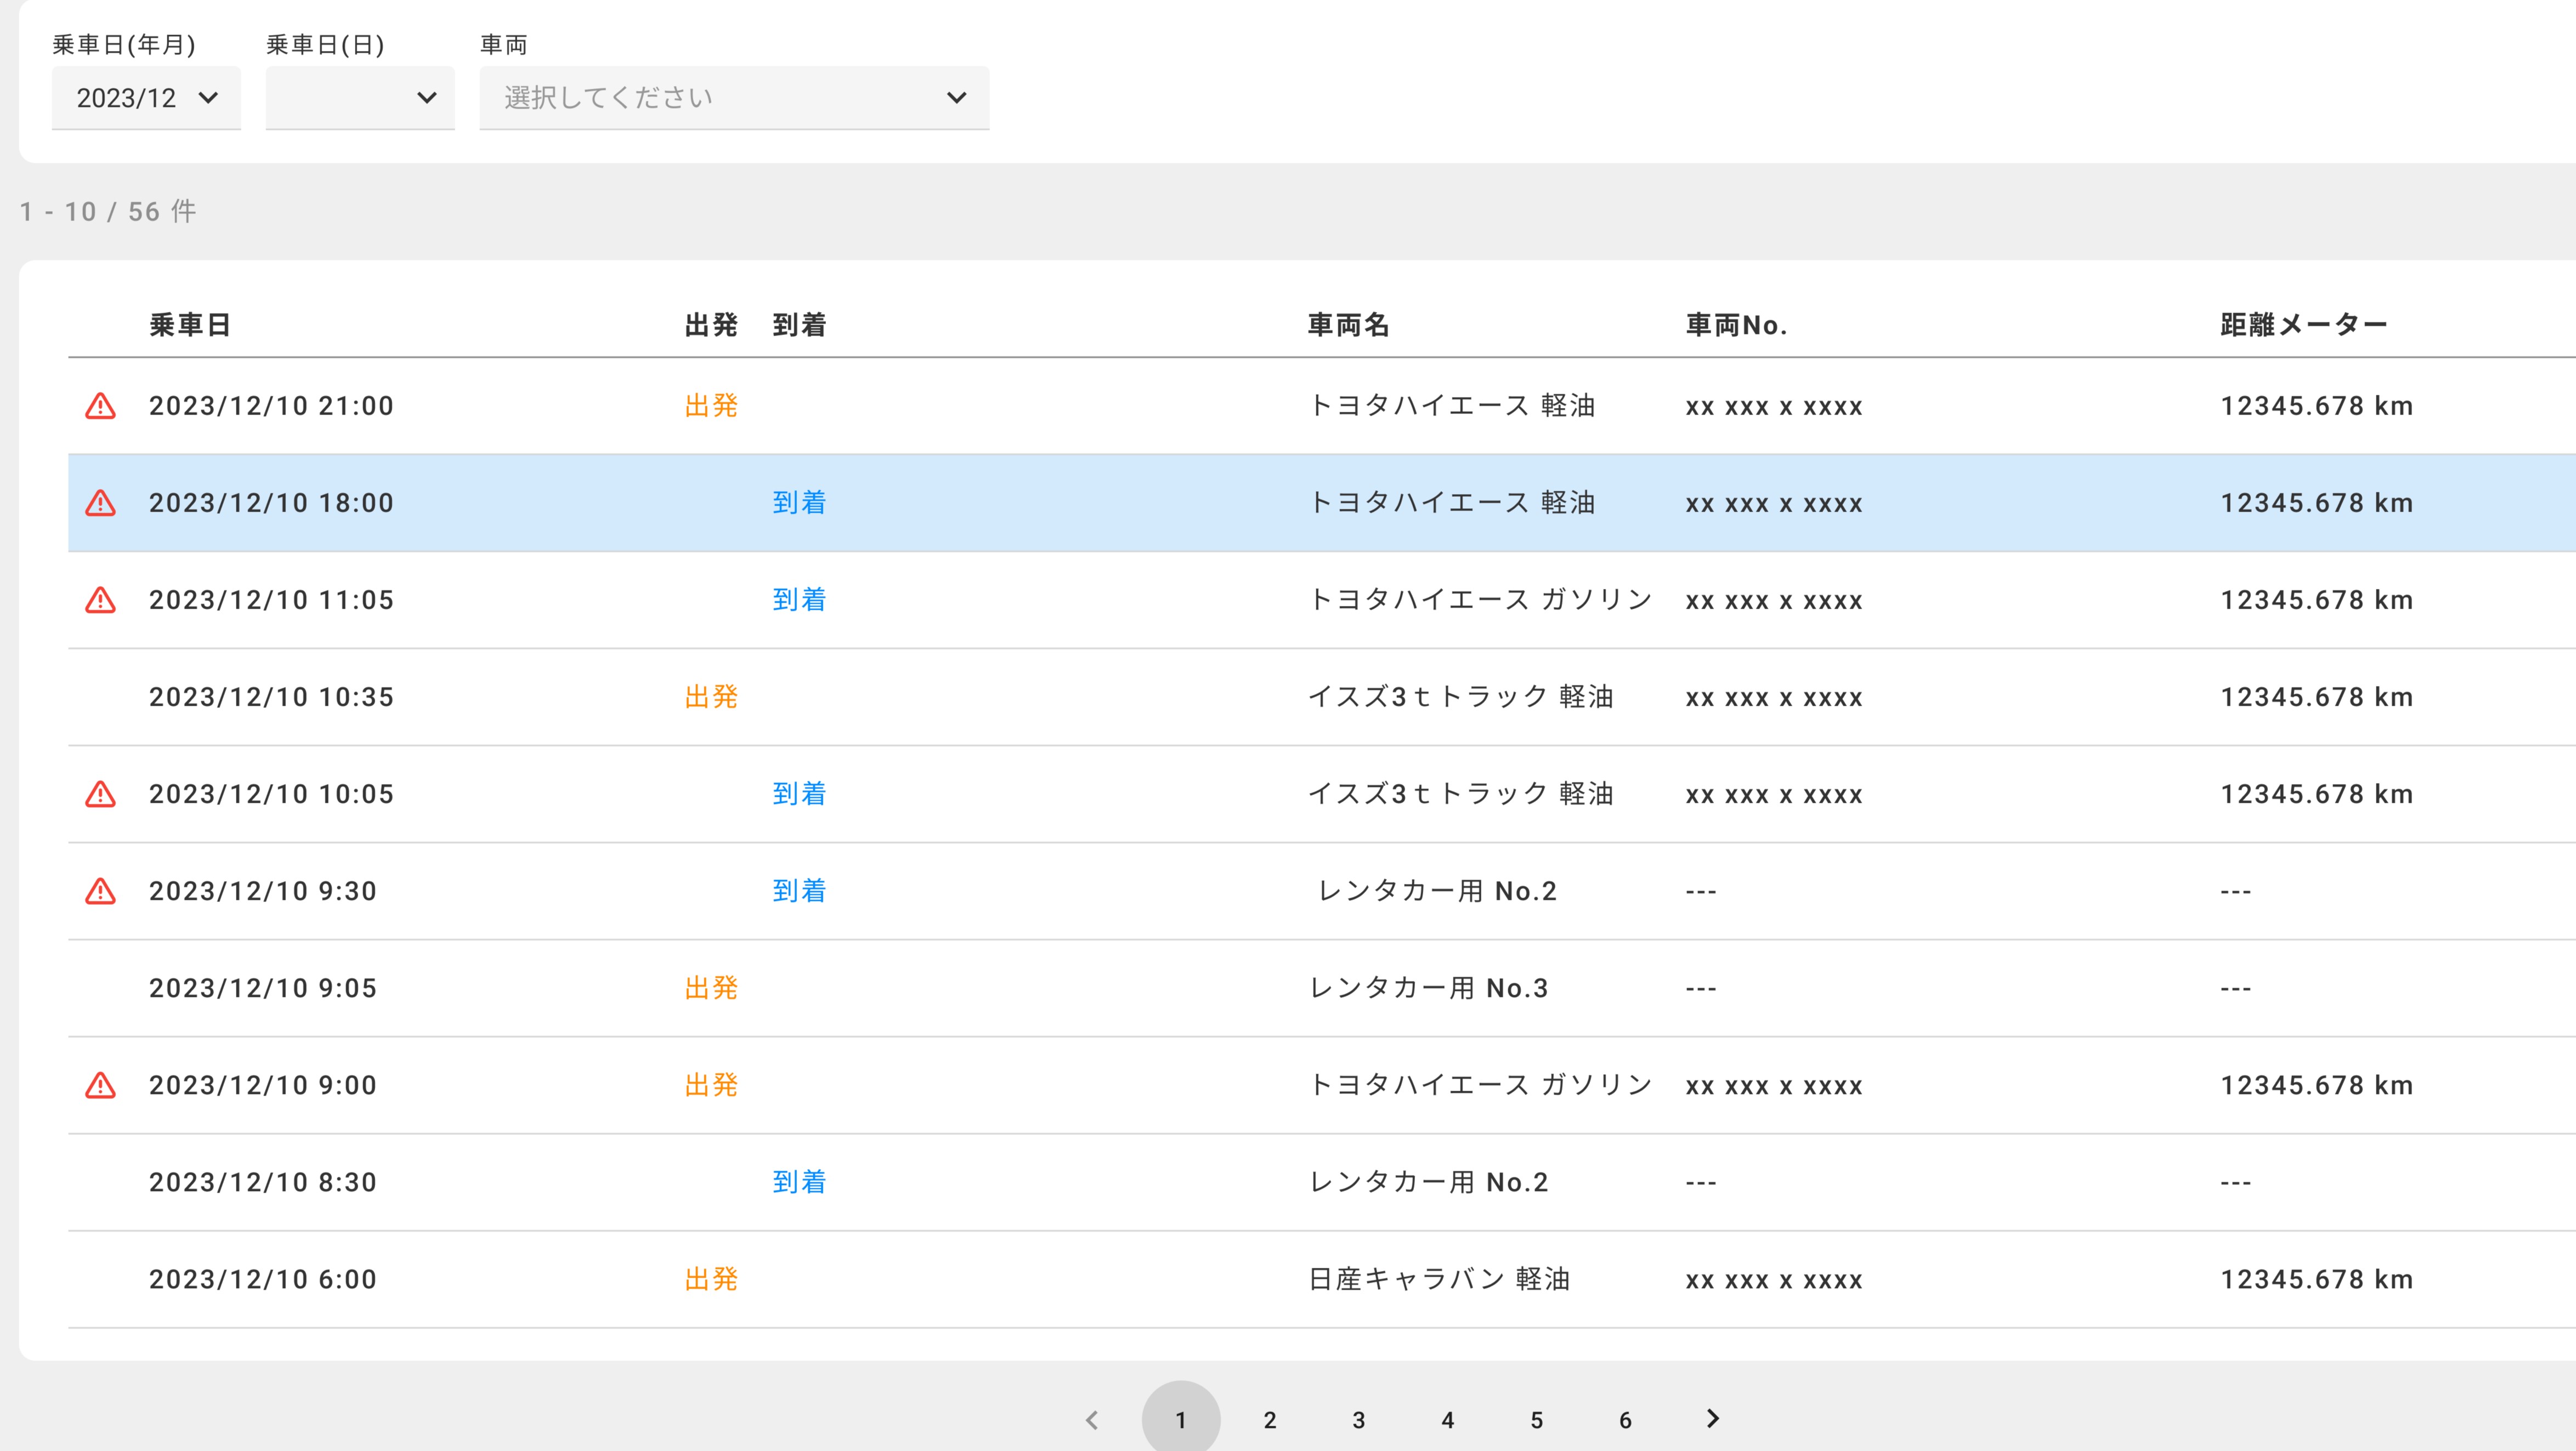Click 到着 link in 10:05 row

click(x=799, y=794)
